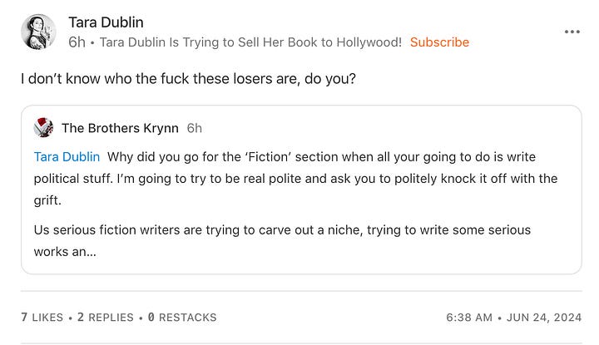View the 0 Restacks count
Viewport: 599px width, 345px height.
click(182, 317)
